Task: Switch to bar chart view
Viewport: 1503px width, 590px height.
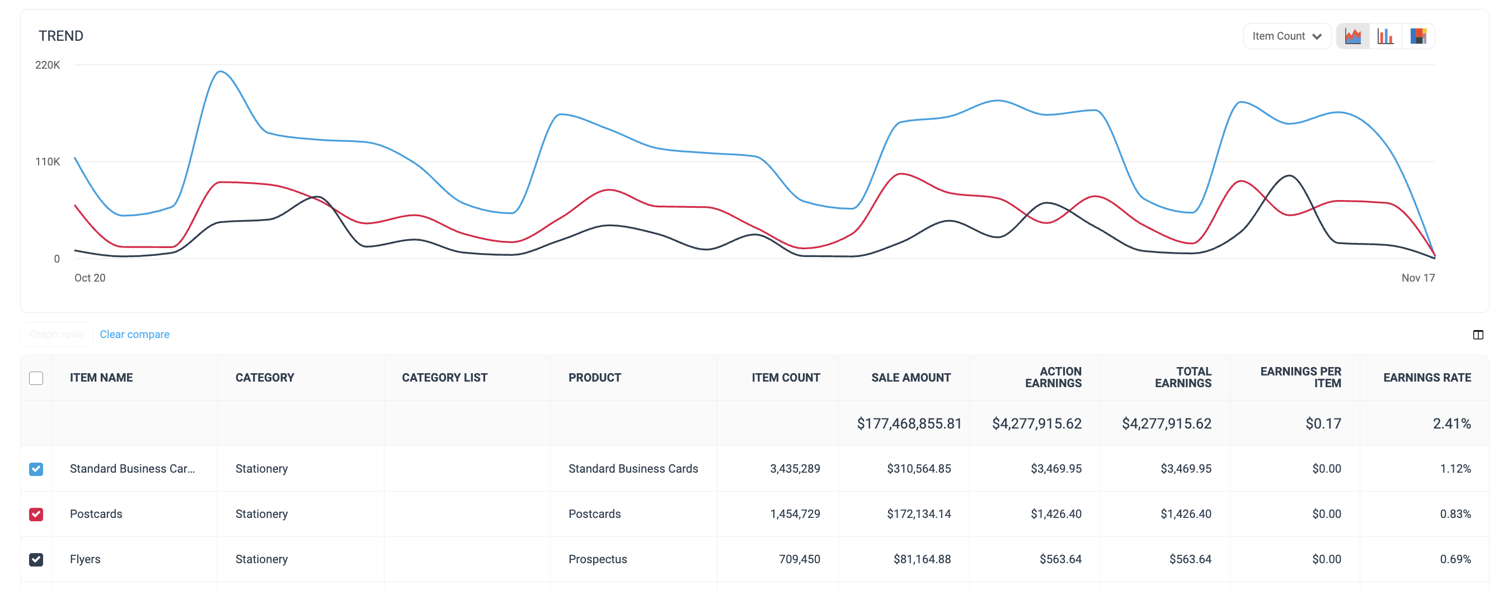Action: coord(1385,36)
